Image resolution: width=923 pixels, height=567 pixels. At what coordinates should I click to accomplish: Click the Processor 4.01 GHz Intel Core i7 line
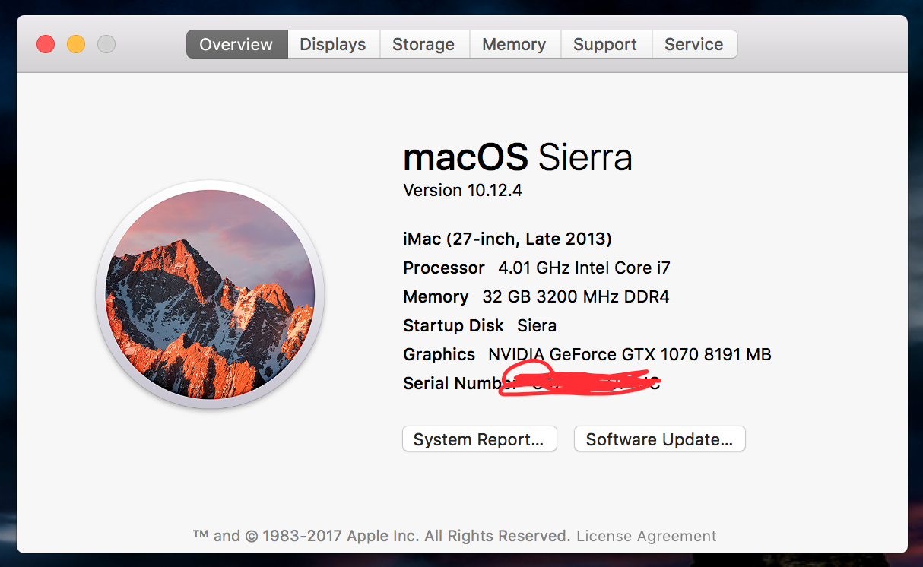click(537, 268)
